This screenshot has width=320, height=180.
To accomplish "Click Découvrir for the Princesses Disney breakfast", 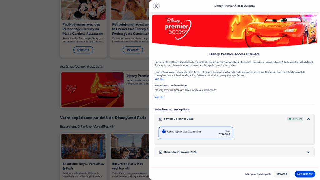I will tap(133, 50).
